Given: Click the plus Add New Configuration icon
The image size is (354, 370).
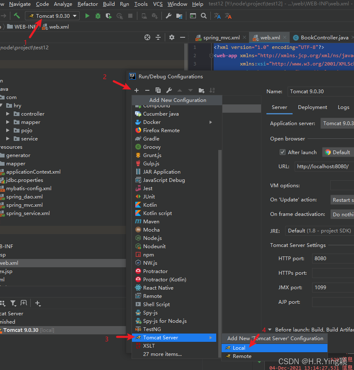Looking at the screenshot, I should coord(137,90).
